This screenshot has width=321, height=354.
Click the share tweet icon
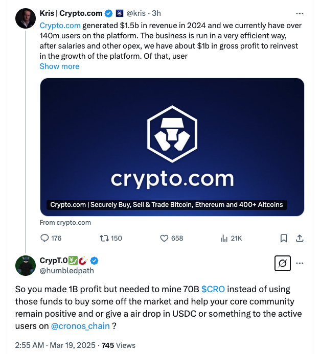point(300,238)
